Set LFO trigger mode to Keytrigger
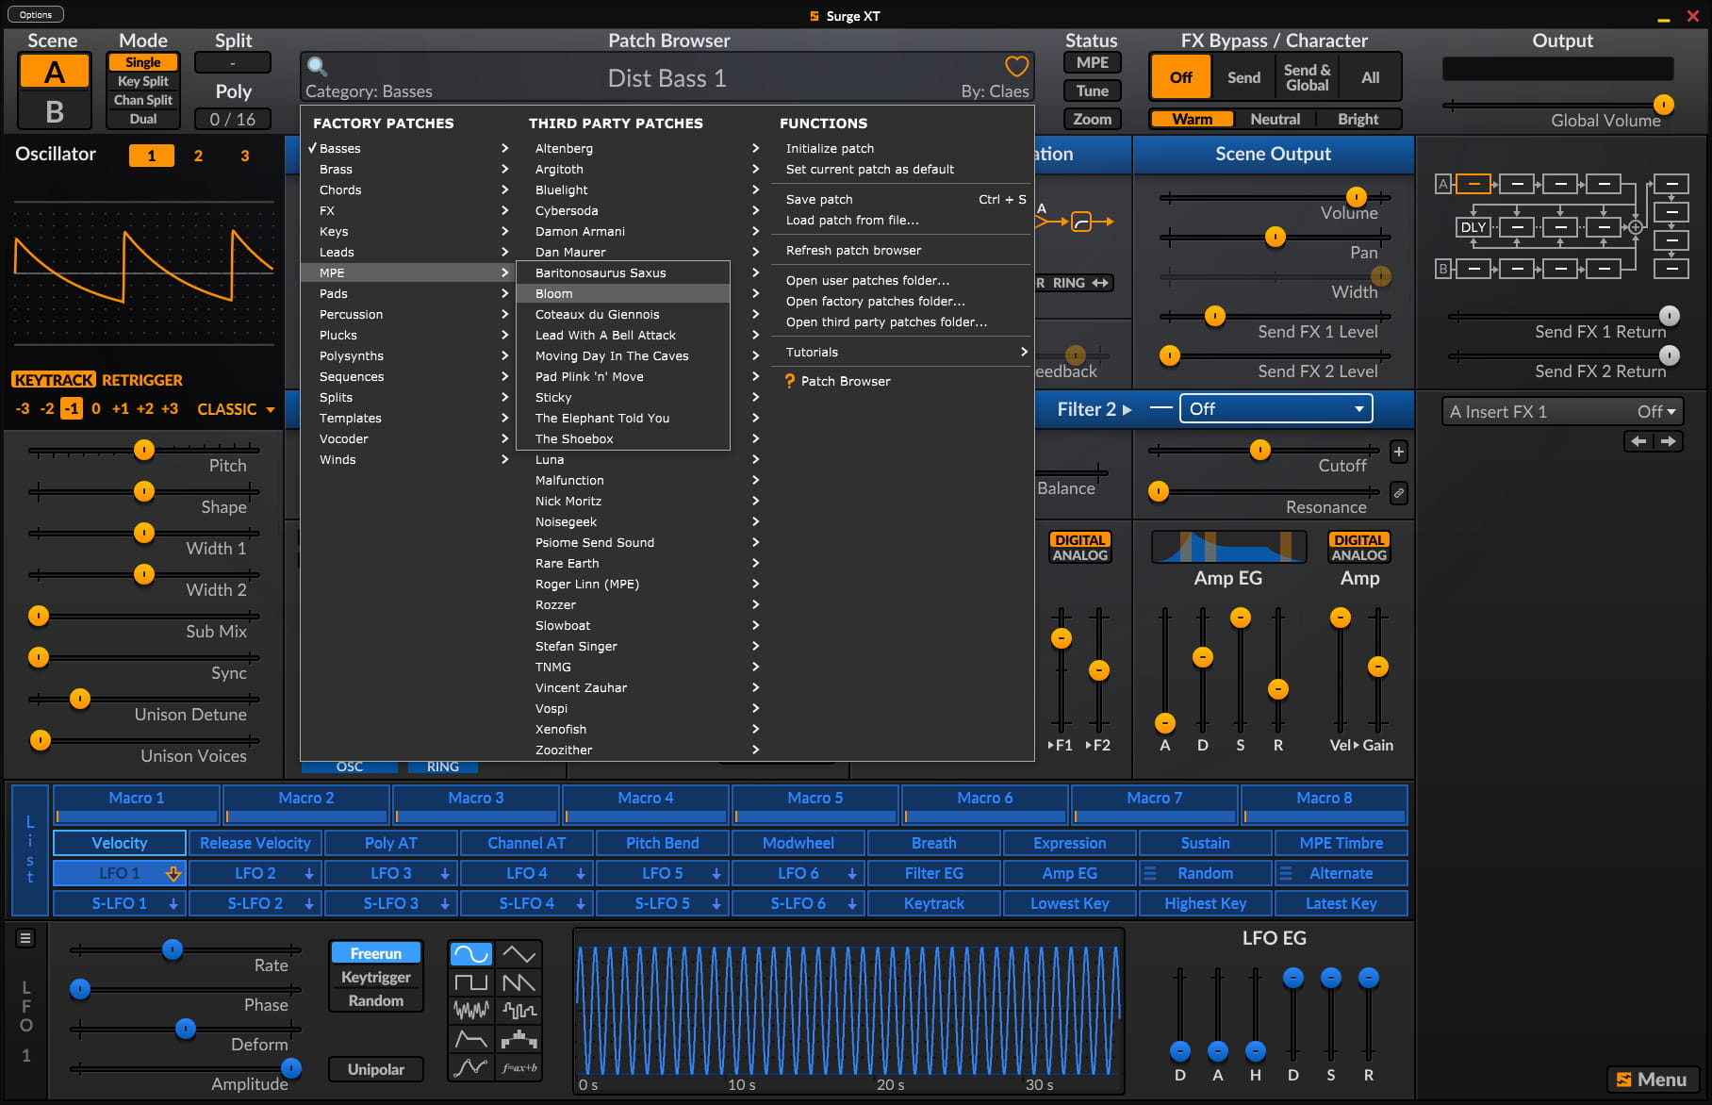 click(x=375, y=978)
